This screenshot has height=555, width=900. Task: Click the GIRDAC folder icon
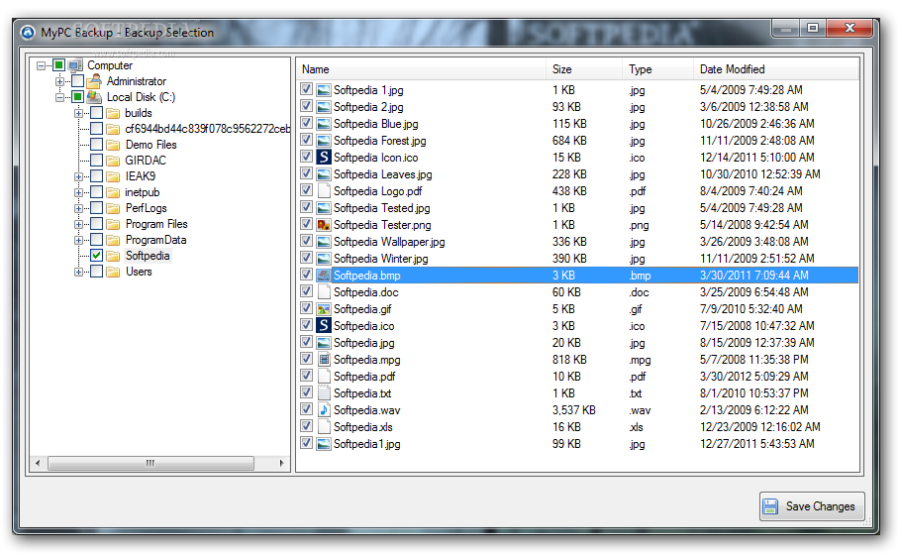pyautogui.click(x=113, y=161)
